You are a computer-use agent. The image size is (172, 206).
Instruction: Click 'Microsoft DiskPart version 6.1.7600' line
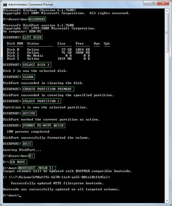pyautogui.click(x=38, y=25)
